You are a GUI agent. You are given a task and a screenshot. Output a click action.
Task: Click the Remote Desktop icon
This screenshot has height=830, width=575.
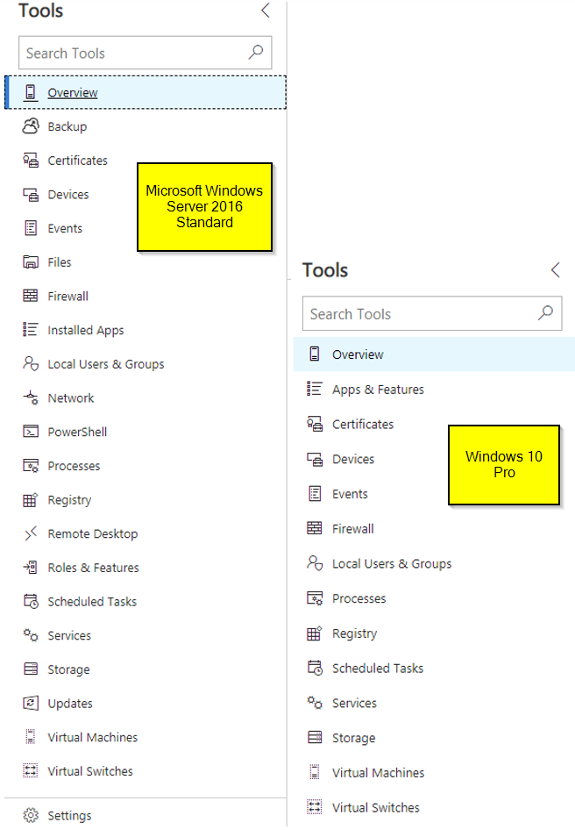click(x=31, y=533)
